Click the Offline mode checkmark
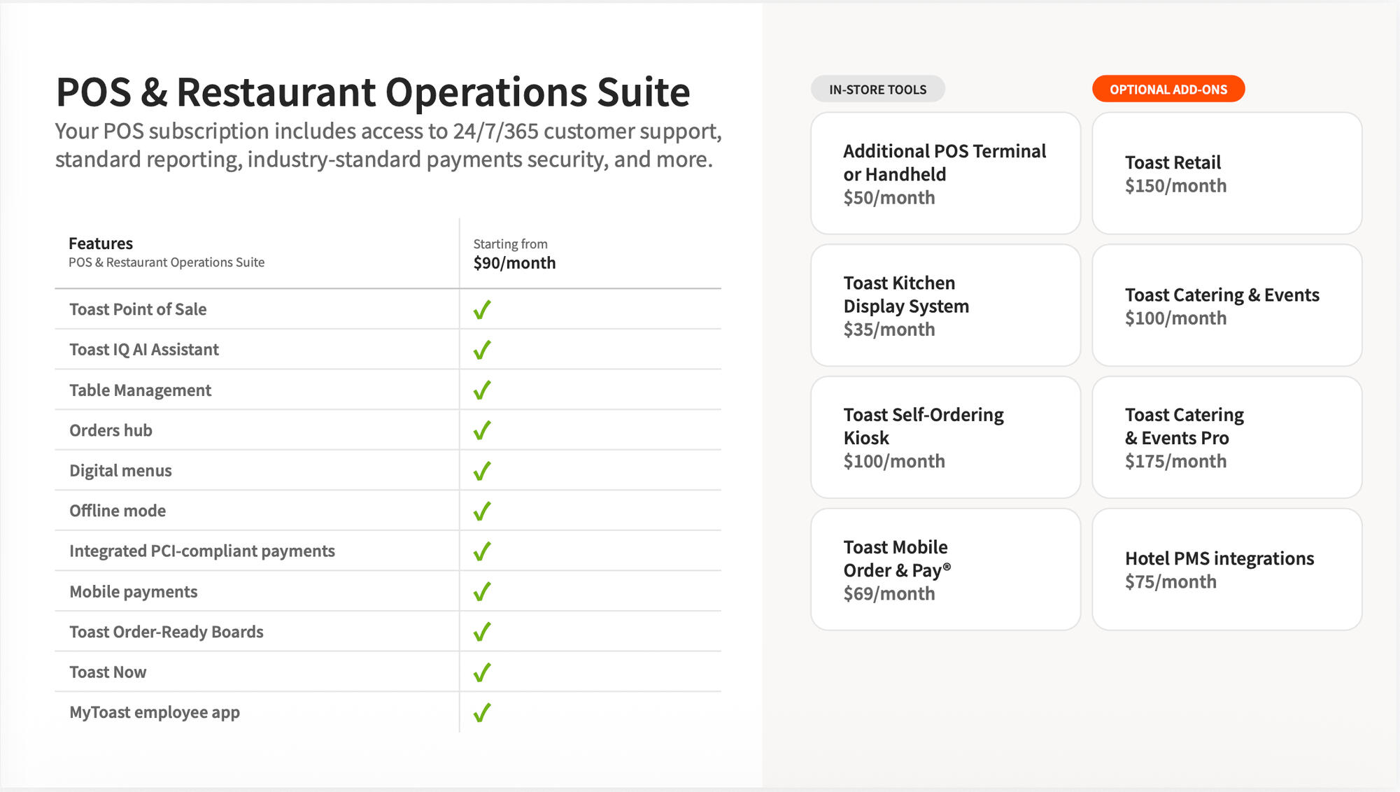1400x792 pixels. (482, 511)
